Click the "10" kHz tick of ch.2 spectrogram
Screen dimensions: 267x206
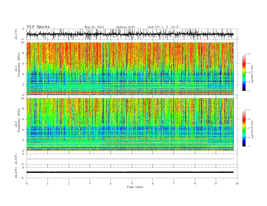(23, 98)
